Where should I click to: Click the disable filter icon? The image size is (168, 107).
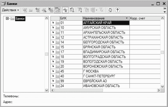(x=101, y=10)
